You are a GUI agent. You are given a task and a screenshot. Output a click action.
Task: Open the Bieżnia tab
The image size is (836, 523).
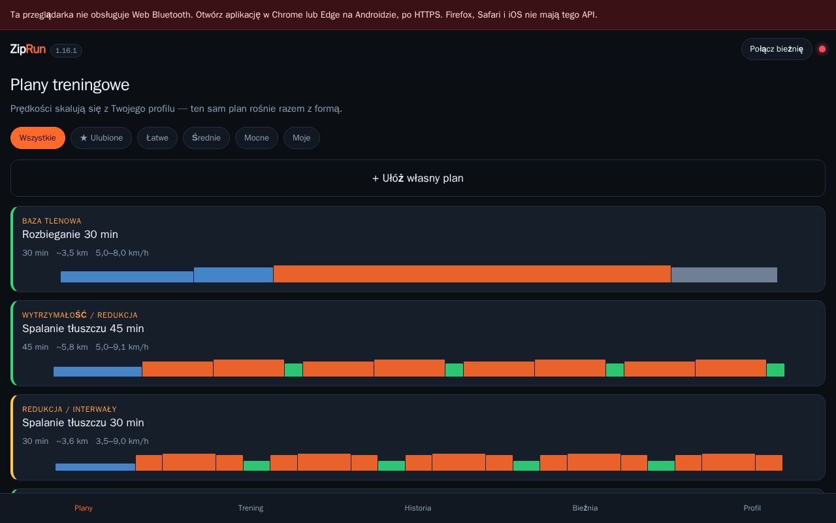click(585, 508)
